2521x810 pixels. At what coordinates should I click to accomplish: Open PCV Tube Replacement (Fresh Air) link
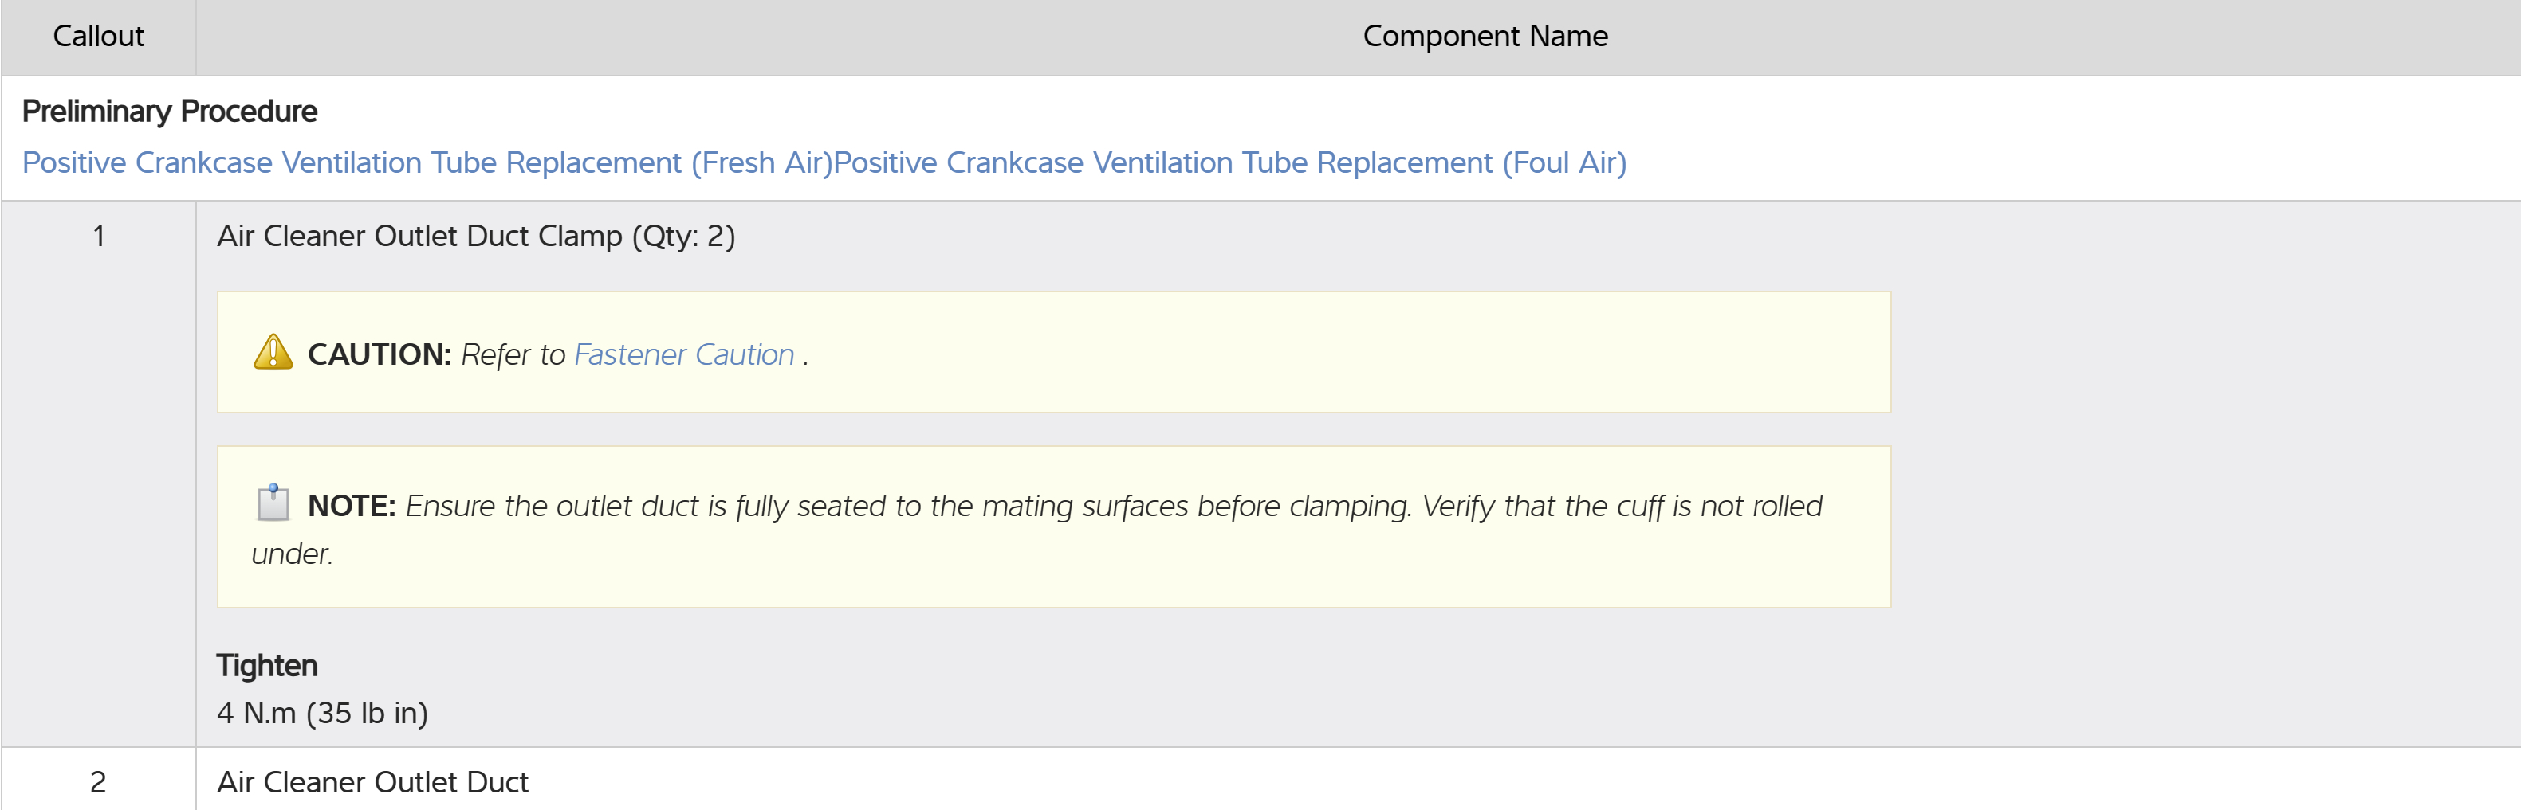click(427, 162)
